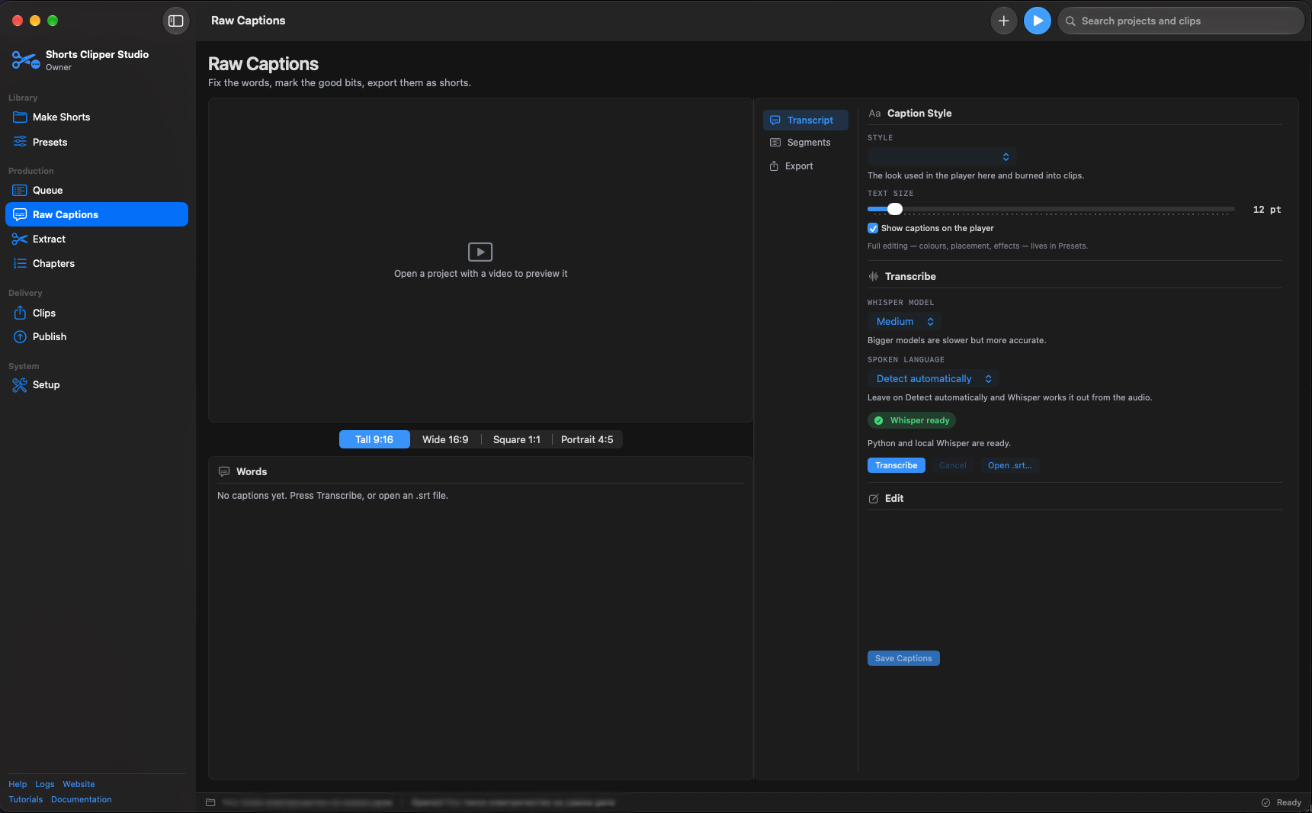The height and width of the screenshot is (813, 1312).
Task: Adjust the Text Size slider handle
Action: (895, 209)
